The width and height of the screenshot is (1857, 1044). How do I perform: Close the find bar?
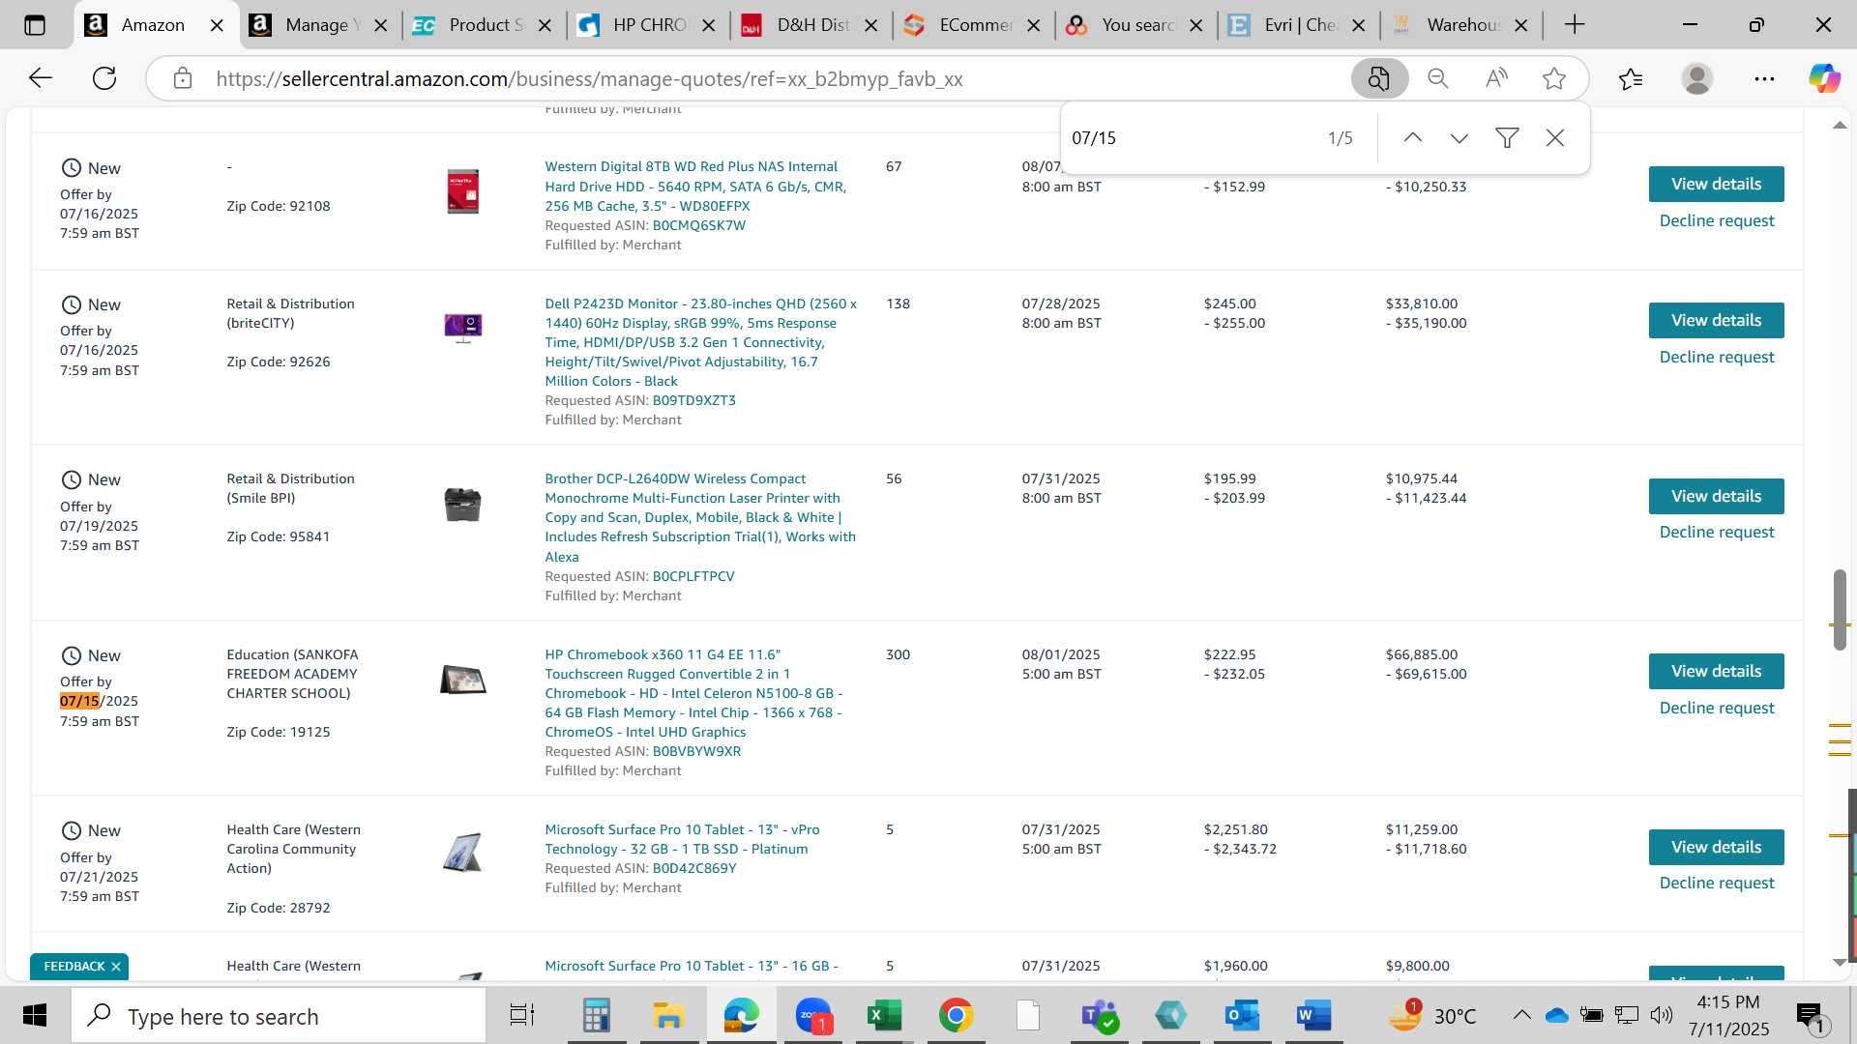point(1555,137)
